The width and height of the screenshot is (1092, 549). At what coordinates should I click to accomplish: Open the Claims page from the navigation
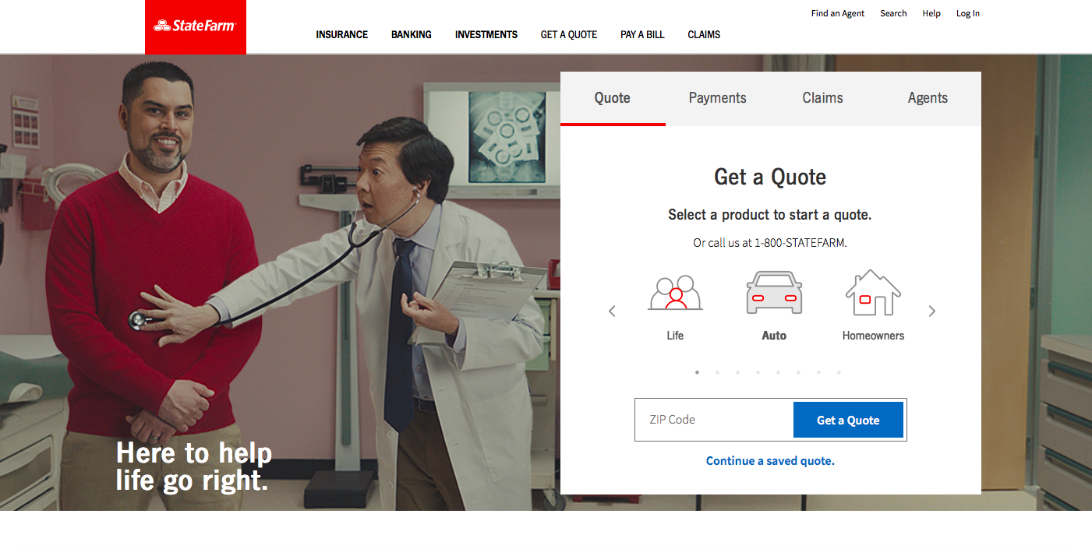click(703, 34)
